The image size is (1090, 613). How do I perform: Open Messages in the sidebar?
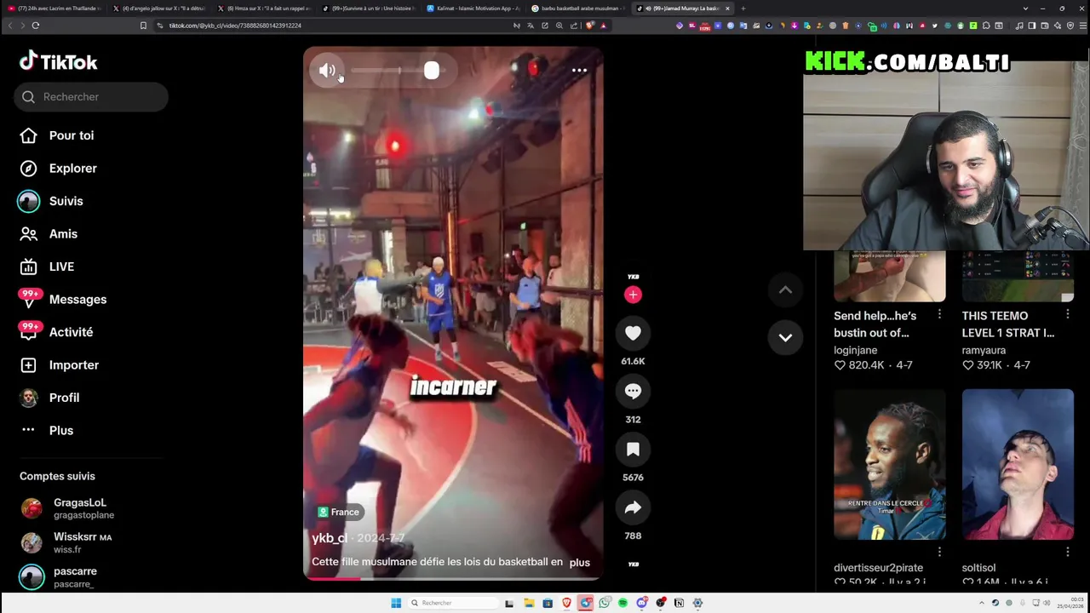[x=77, y=300]
